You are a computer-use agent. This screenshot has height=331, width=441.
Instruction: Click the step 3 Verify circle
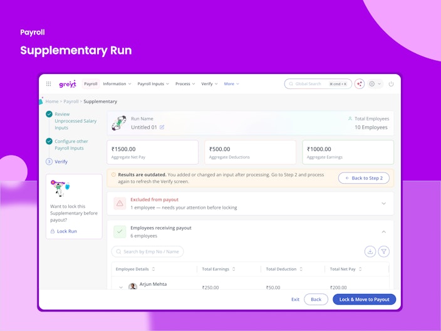coord(49,162)
